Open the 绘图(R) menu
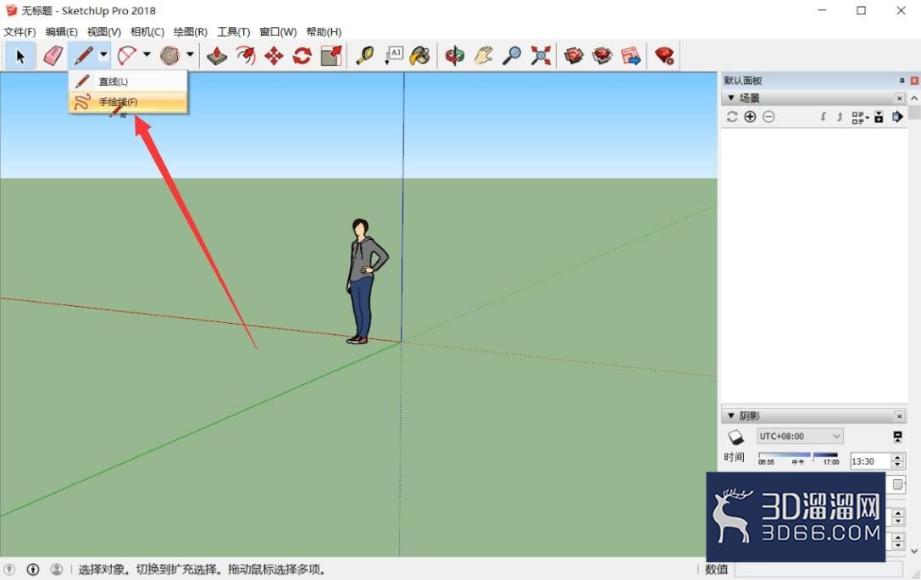This screenshot has width=921, height=580. [x=191, y=31]
